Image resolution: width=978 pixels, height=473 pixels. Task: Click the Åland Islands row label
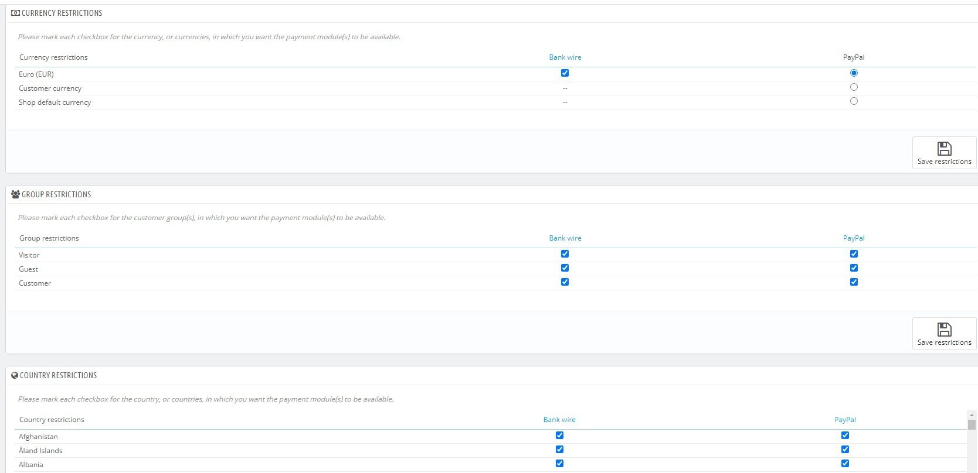[x=40, y=451]
